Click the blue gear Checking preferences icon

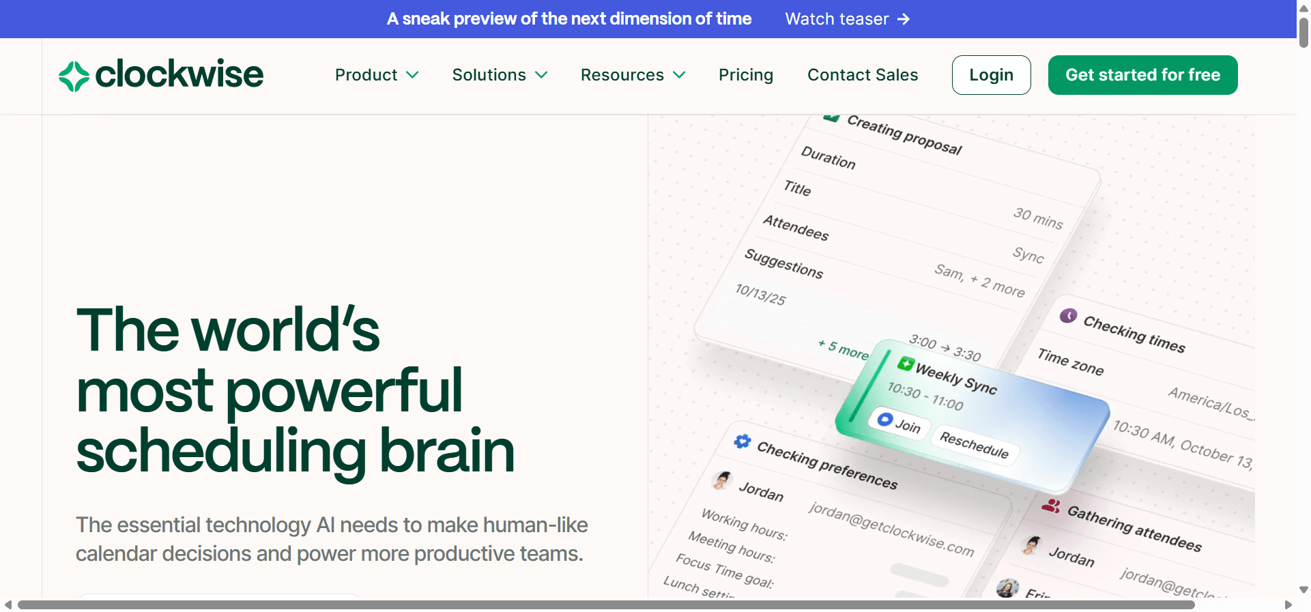tap(743, 441)
